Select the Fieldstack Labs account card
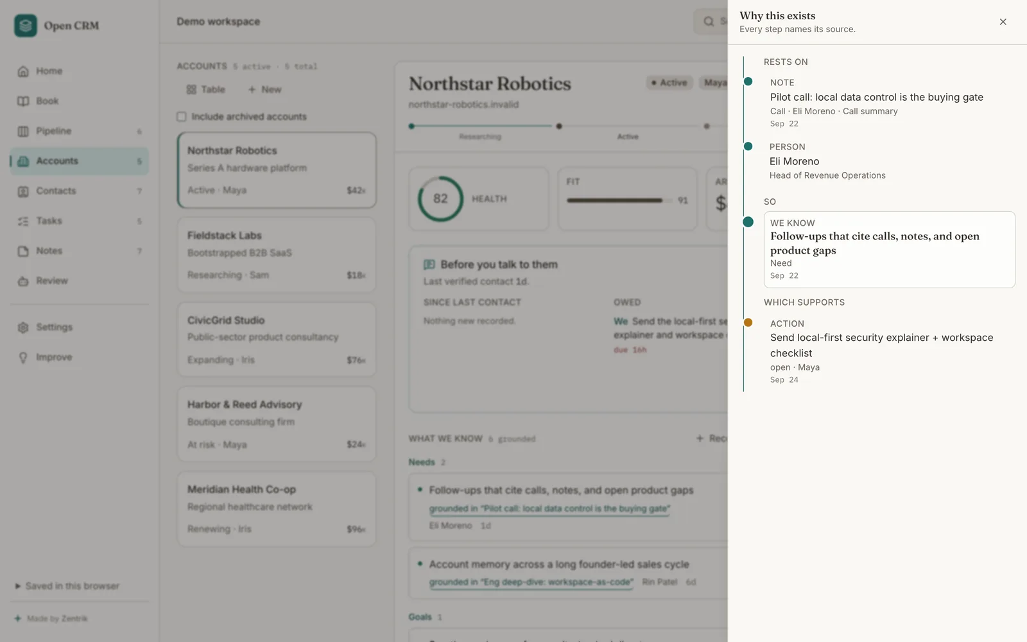The width and height of the screenshot is (1027, 642). 277,255
